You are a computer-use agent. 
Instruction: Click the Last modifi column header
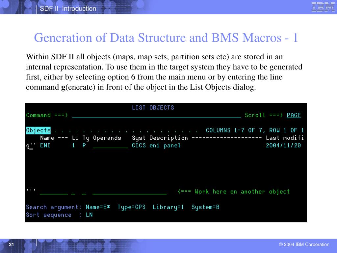(x=285, y=138)
